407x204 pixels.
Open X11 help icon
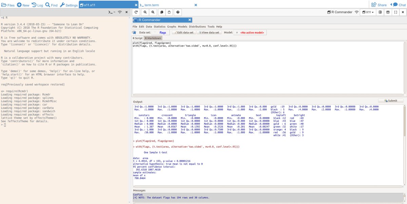178,12
